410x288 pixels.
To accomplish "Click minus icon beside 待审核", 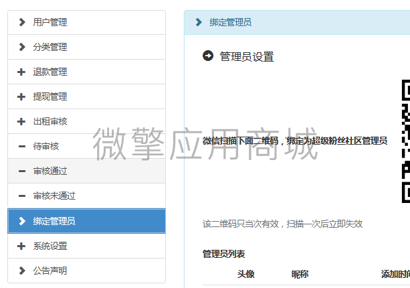I will pos(22,147).
